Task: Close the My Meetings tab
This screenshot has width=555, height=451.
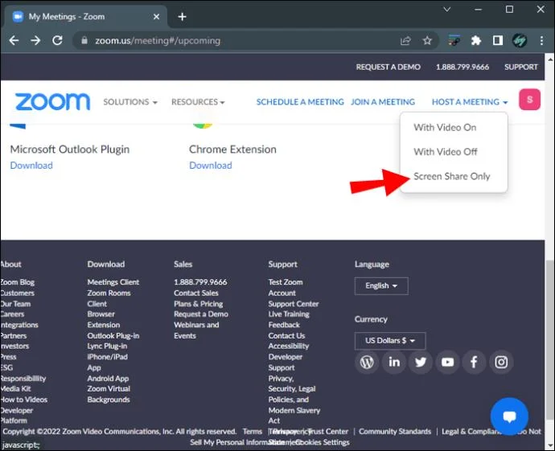Action: 156,17
